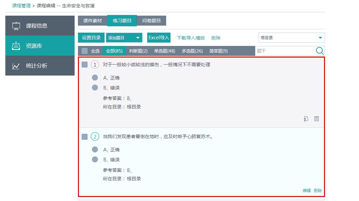Switch to the 问卷题目 tab
359x201 pixels.
[x=152, y=21]
